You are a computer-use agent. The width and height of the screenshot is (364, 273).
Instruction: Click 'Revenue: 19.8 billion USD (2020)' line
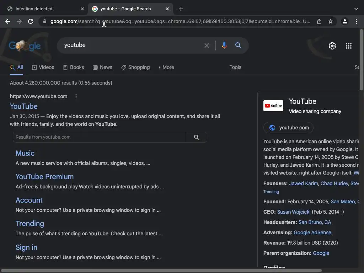(300, 243)
